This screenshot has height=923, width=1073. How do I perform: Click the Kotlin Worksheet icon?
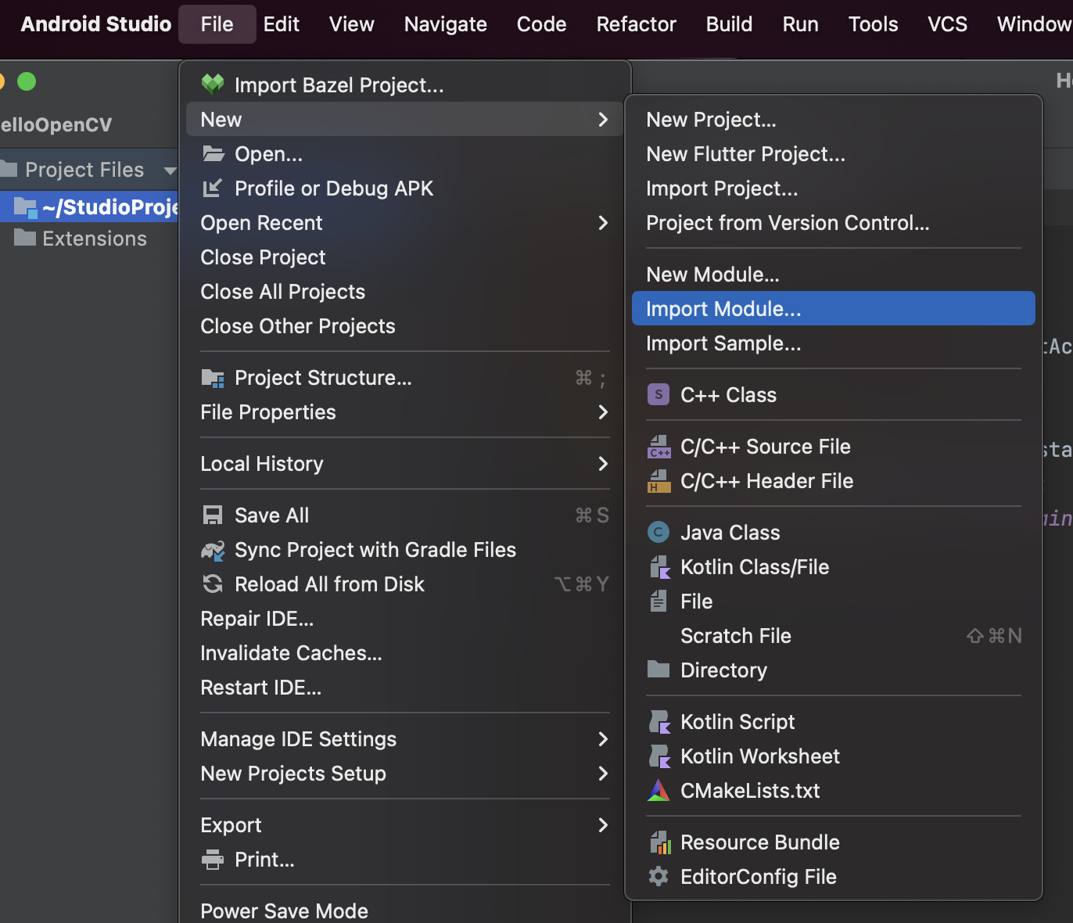[660, 756]
